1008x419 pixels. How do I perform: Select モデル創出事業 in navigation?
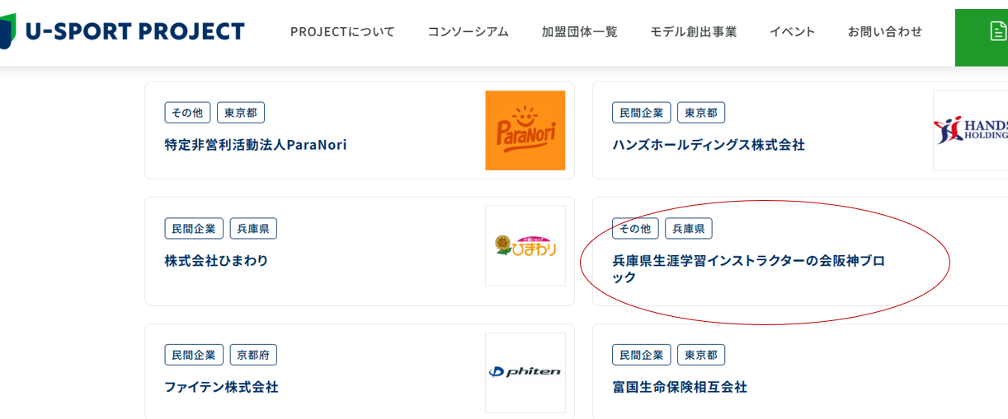tap(693, 31)
